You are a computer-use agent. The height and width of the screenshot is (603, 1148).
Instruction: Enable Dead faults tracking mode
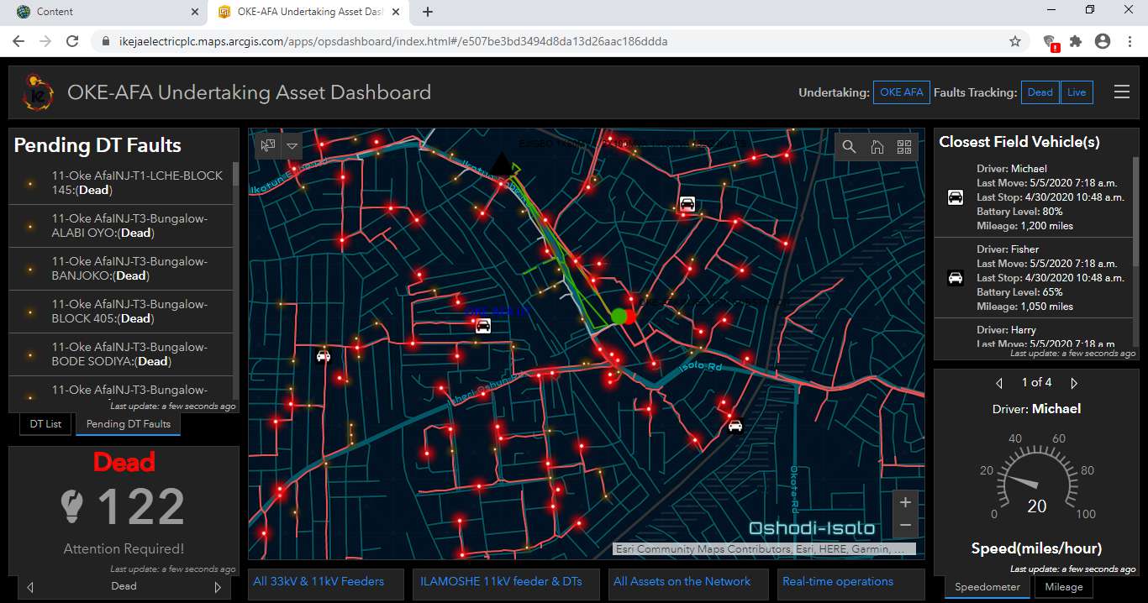point(1040,92)
